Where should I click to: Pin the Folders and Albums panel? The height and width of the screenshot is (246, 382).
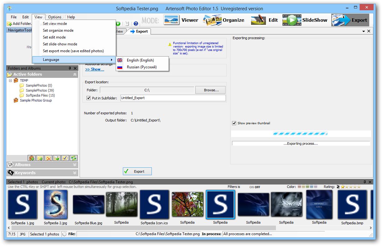70,68
